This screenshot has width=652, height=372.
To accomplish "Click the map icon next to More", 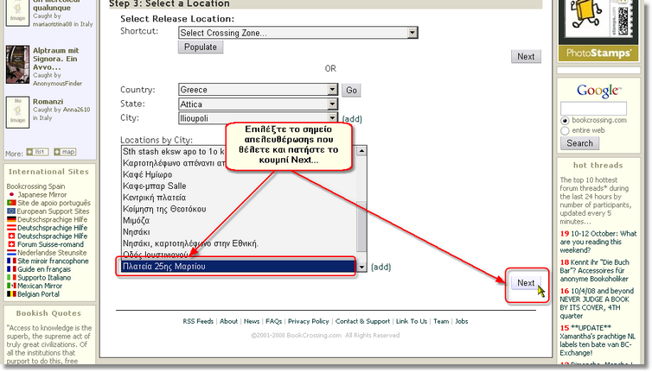I will pos(63,152).
